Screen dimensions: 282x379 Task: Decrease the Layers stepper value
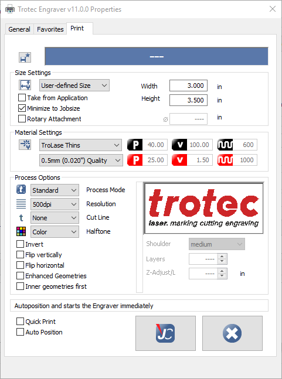(x=222, y=261)
